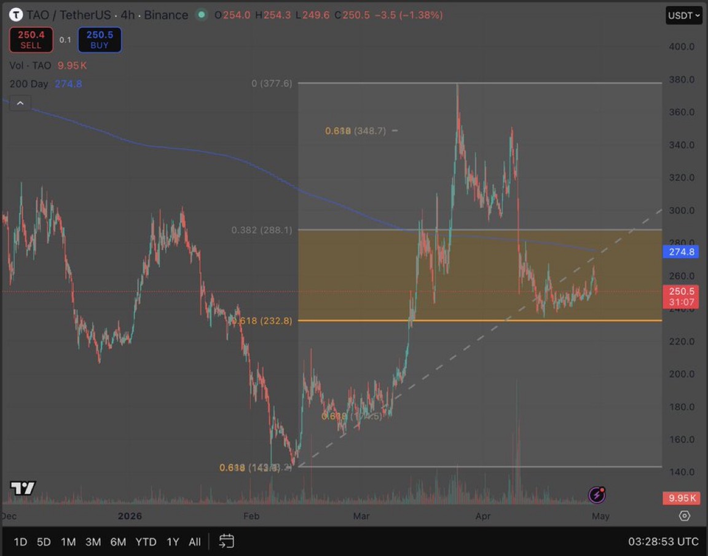Select the 1M time range
This screenshot has width=708, height=556.
68,541
